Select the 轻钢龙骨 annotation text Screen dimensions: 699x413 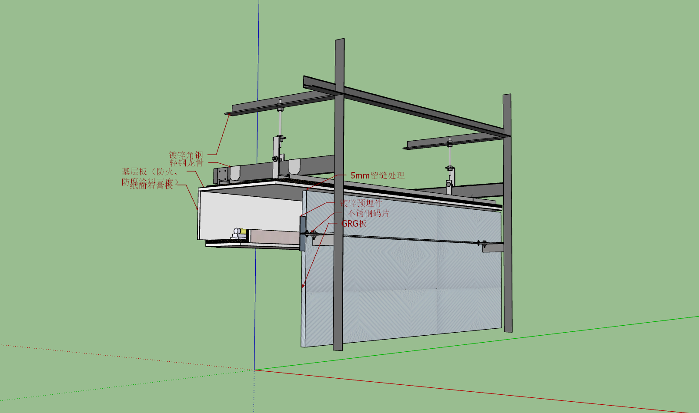point(186,163)
